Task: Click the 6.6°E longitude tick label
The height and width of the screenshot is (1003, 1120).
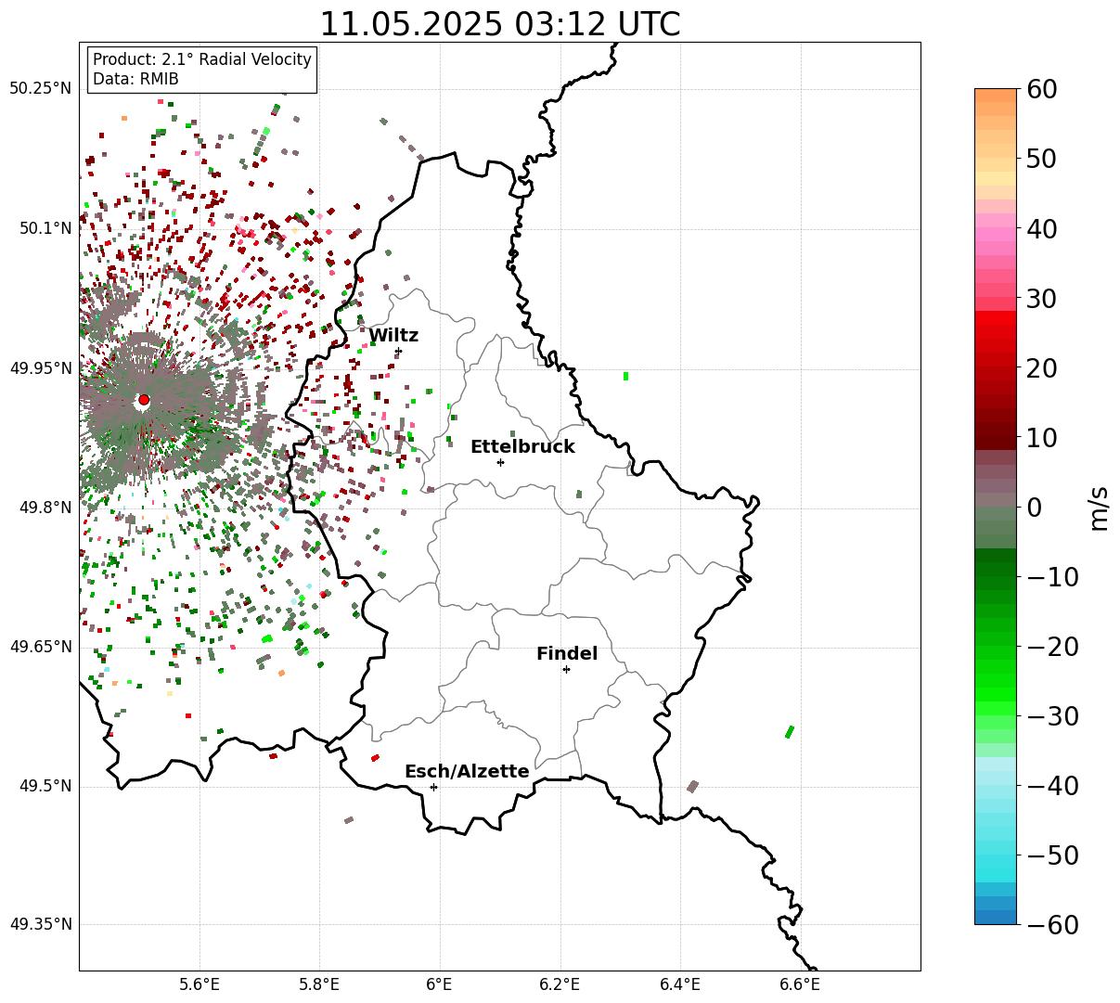Action: coord(801,985)
